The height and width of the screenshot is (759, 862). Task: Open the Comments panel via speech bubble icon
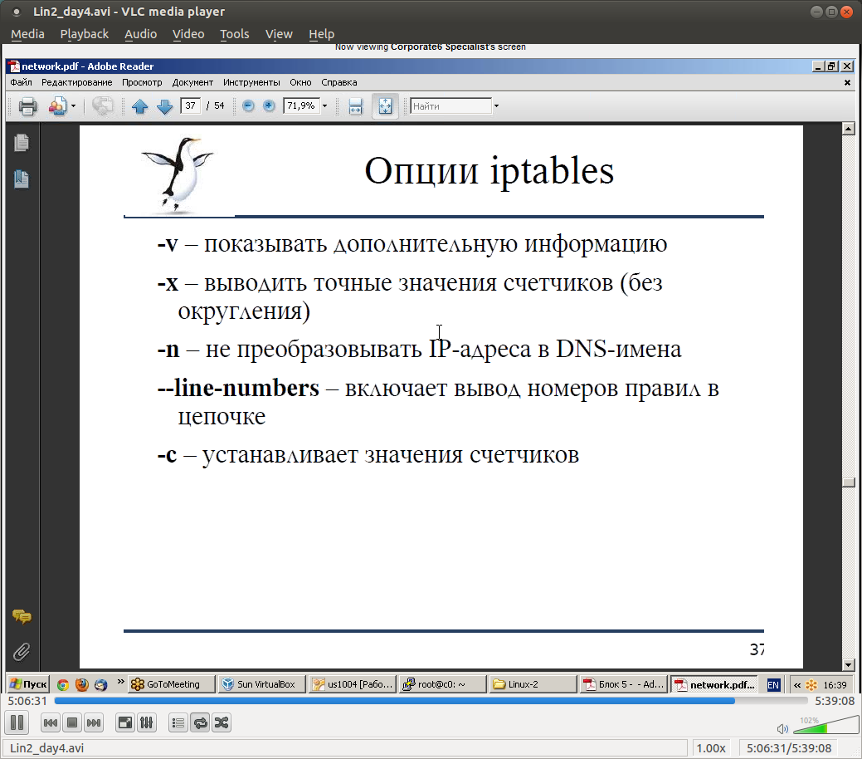pyautogui.click(x=22, y=617)
